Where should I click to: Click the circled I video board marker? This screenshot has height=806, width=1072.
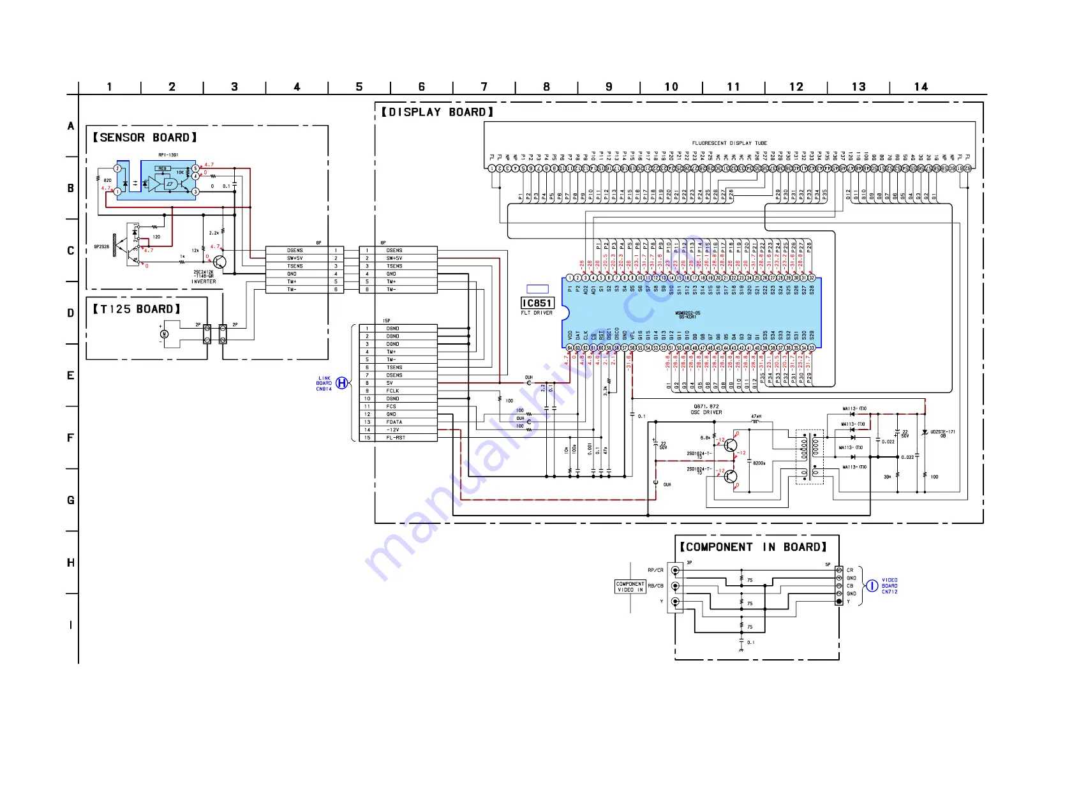872,585
